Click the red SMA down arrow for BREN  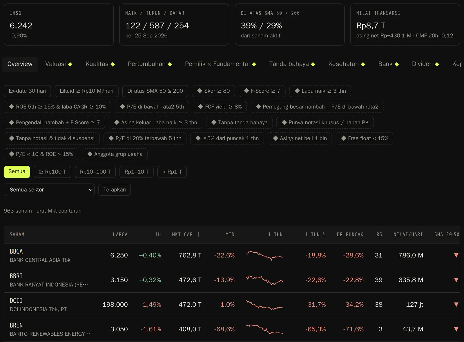[x=456, y=330]
